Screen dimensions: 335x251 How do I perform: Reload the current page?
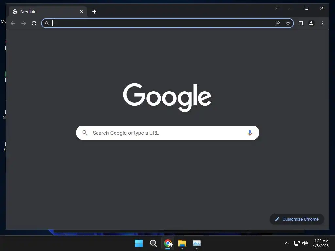click(x=34, y=23)
